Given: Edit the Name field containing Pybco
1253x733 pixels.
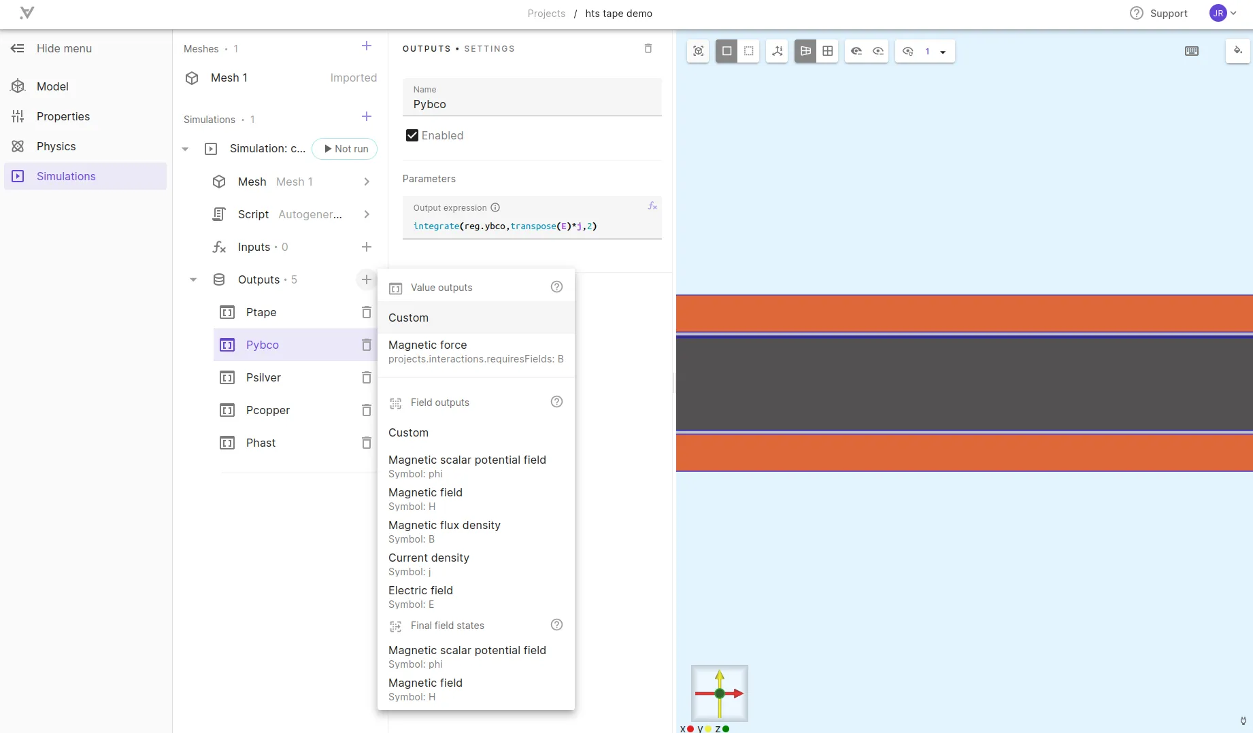Looking at the screenshot, I should [x=532, y=97].
